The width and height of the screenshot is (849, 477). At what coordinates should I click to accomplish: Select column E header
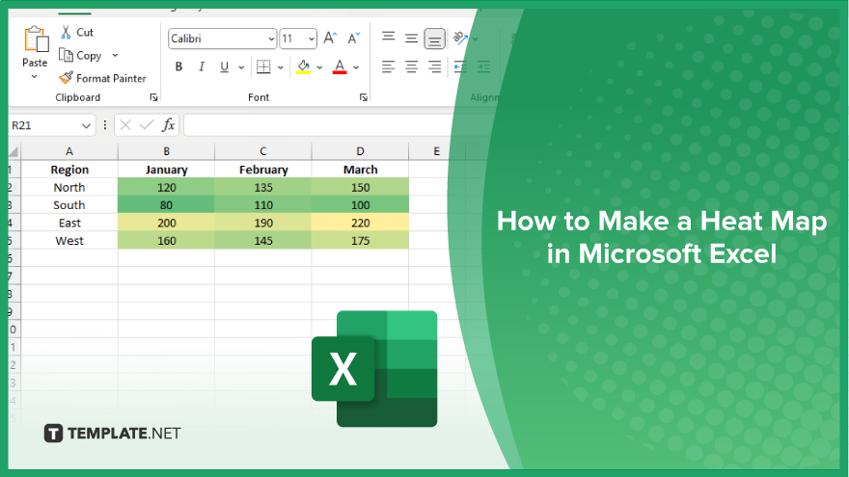click(436, 151)
